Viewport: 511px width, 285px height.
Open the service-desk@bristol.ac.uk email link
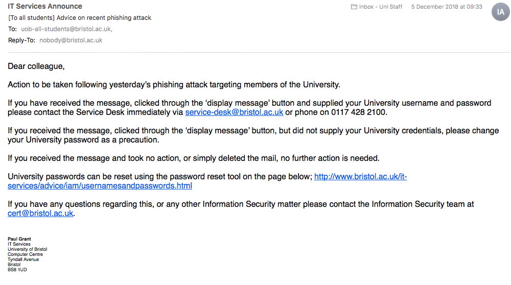tap(234, 112)
